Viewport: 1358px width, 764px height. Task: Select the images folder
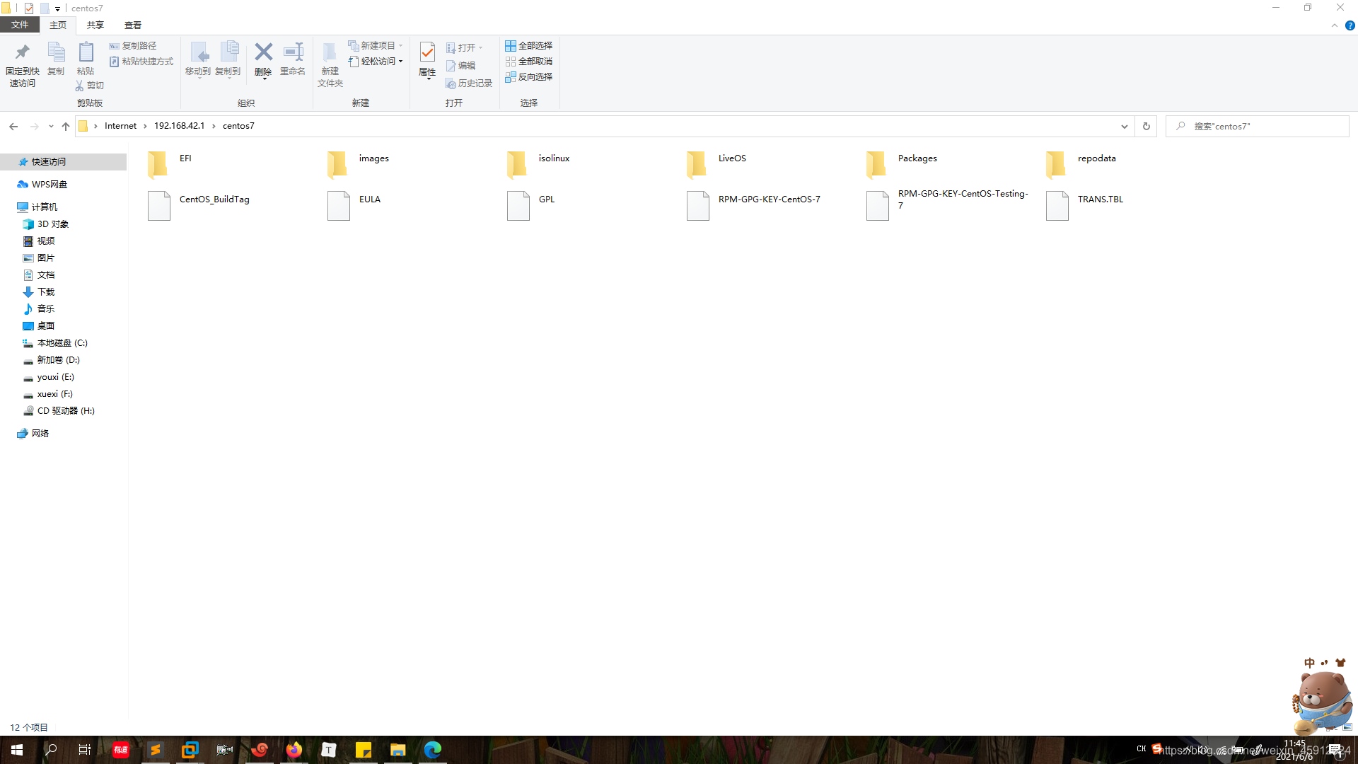coord(359,164)
